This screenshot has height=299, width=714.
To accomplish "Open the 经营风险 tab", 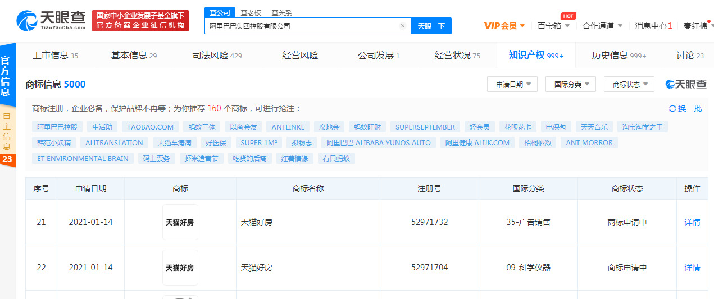I will point(300,55).
